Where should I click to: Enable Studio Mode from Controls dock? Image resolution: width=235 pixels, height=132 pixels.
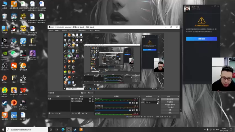(x=170, y=107)
